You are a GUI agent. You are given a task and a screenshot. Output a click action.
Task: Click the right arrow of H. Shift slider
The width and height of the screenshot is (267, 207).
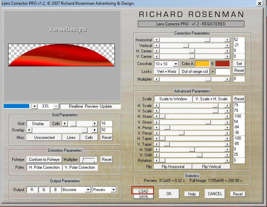pos(227,150)
